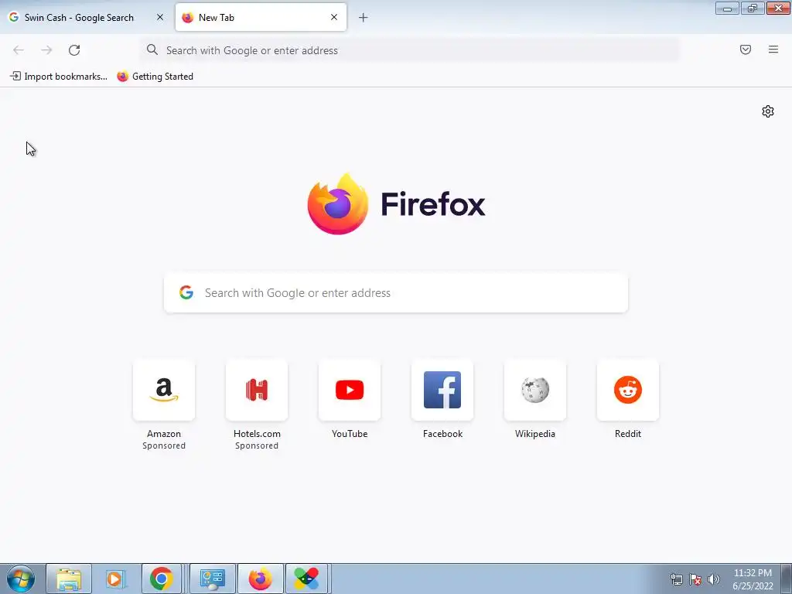The width and height of the screenshot is (792, 594).
Task: Open Windows Media Player from taskbar
Action: pyautogui.click(x=115, y=579)
